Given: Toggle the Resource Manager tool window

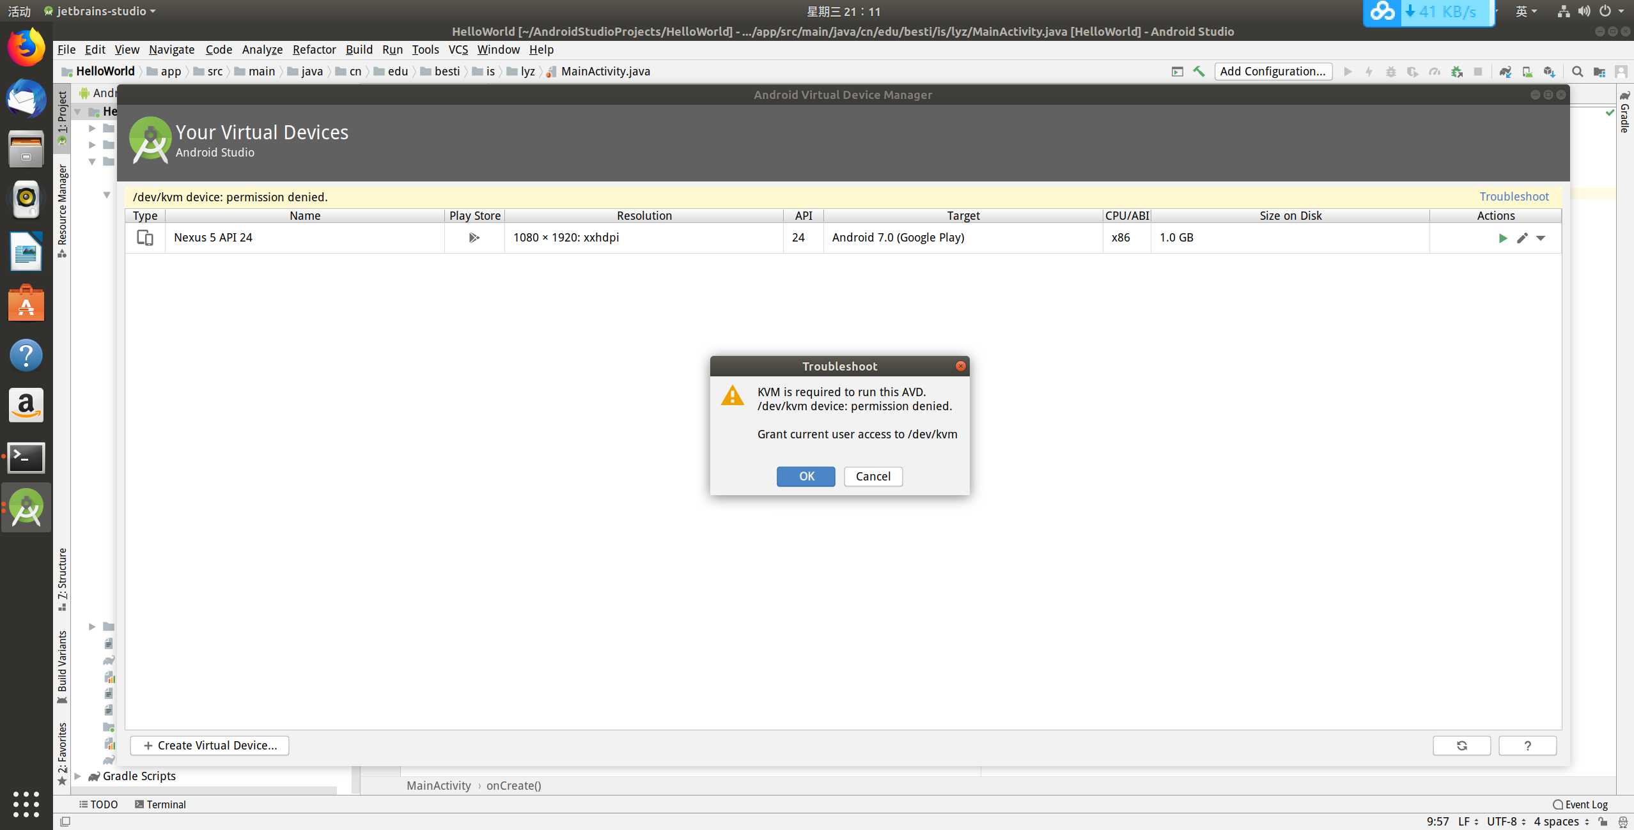Looking at the screenshot, I should [62, 211].
